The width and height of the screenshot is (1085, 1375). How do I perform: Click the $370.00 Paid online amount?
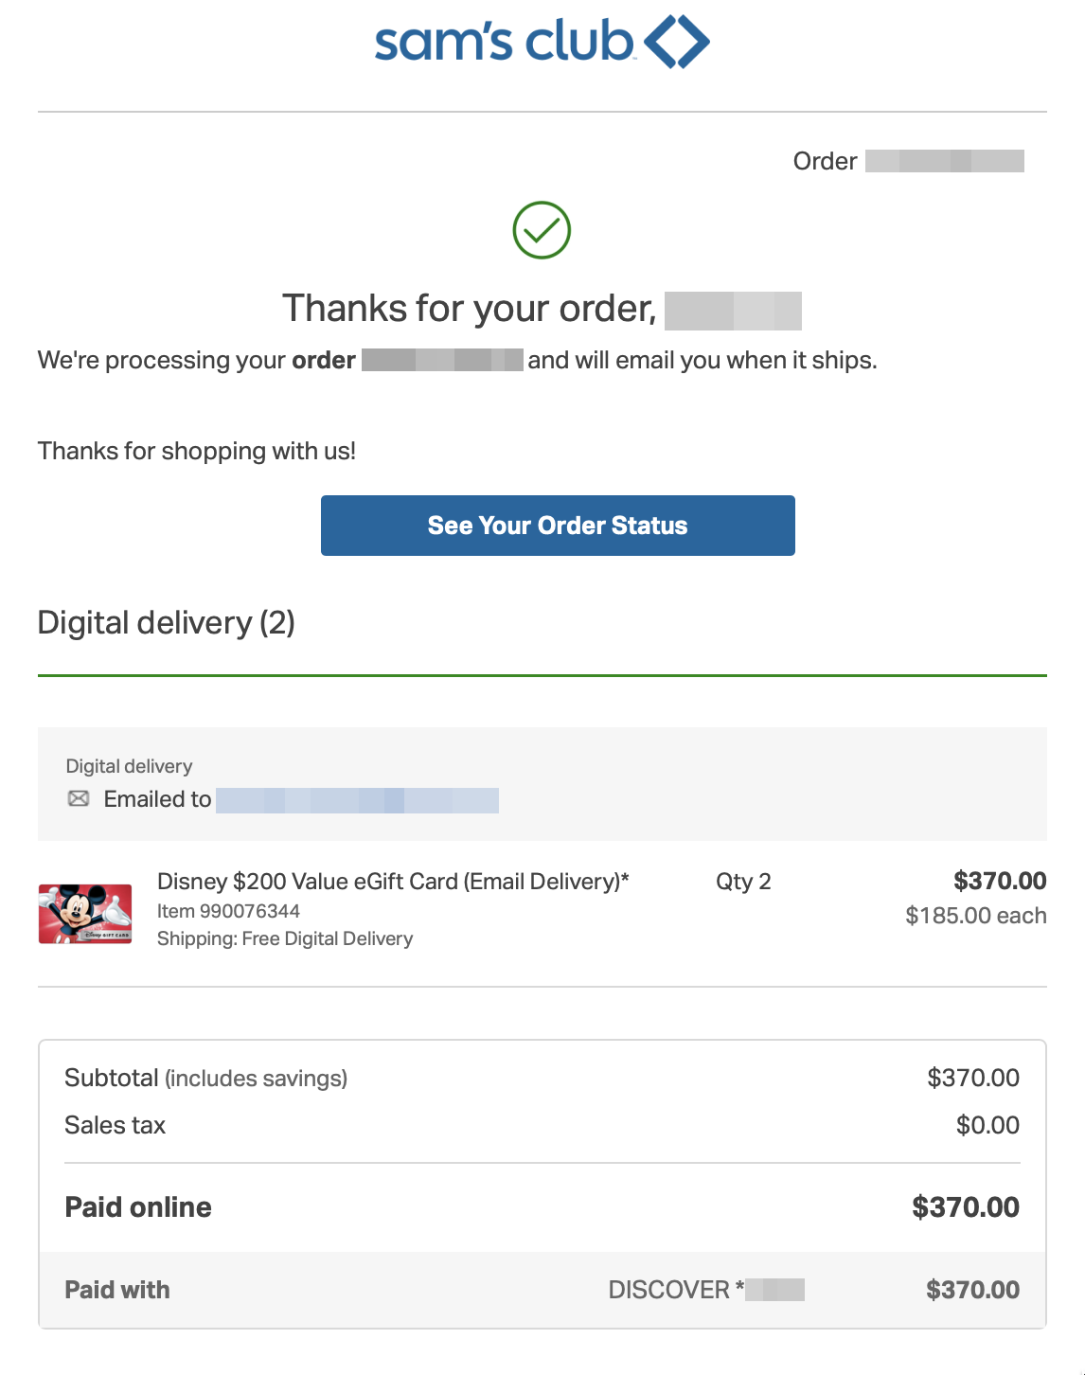tap(965, 1207)
